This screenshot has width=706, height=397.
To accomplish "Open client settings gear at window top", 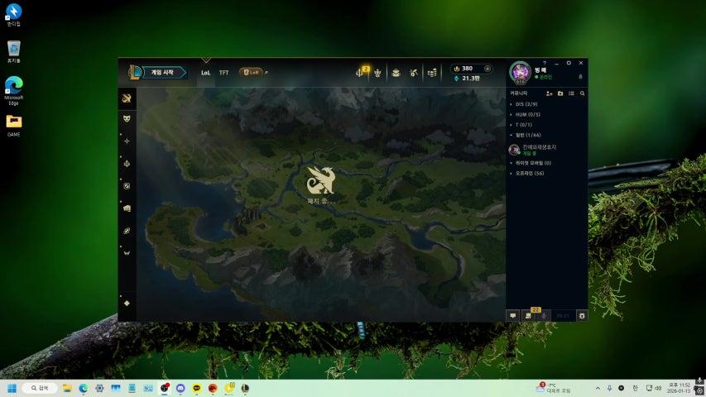I will [x=569, y=63].
